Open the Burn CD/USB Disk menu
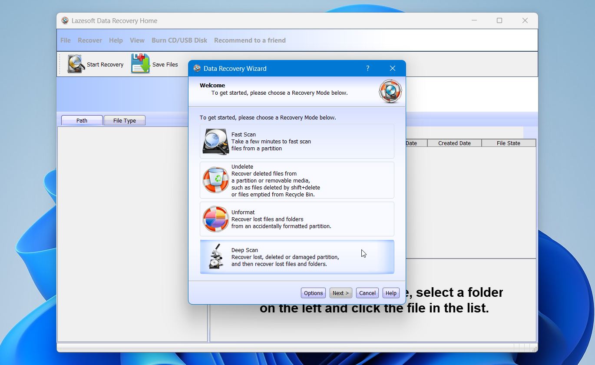 (179, 40)
